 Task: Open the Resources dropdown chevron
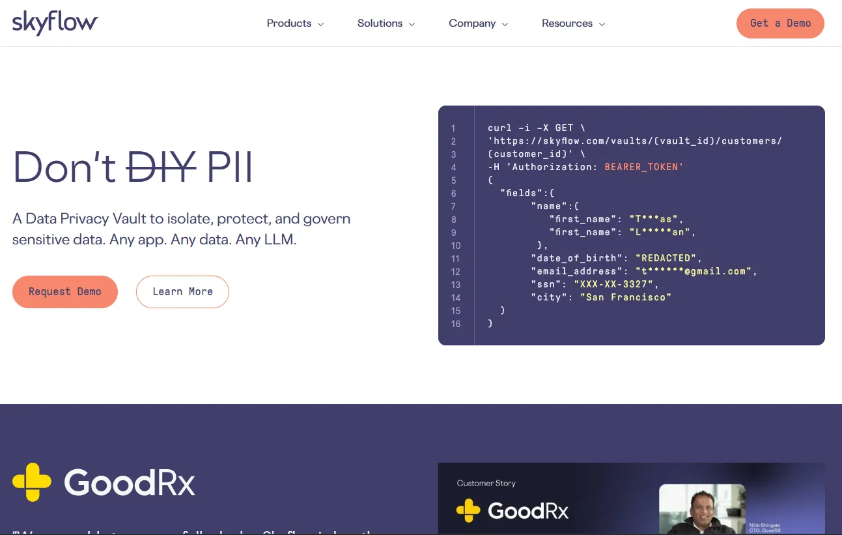(x=602, y=23)
